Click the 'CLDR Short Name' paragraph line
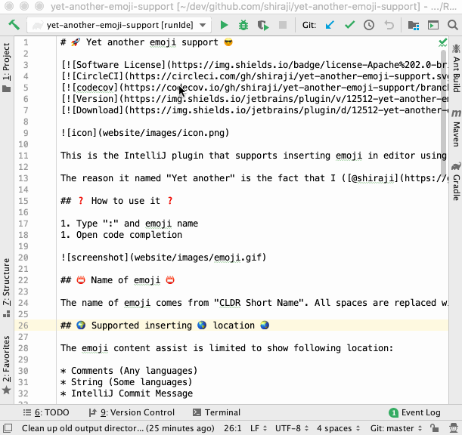462x435 pixels. pos(254,303)
